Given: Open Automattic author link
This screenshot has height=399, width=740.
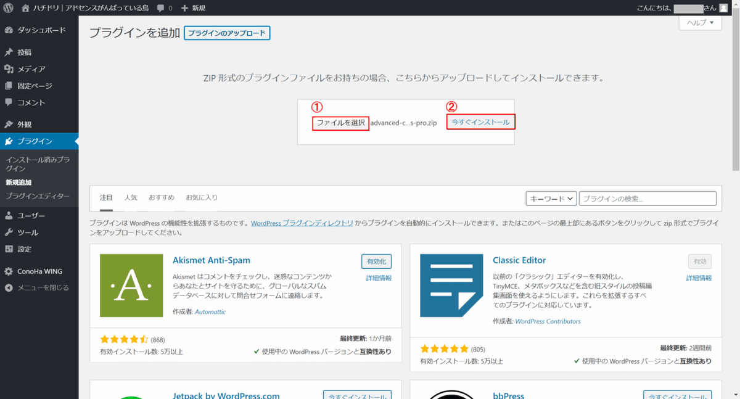Looking at the screenshot, I should pos(210,312).
